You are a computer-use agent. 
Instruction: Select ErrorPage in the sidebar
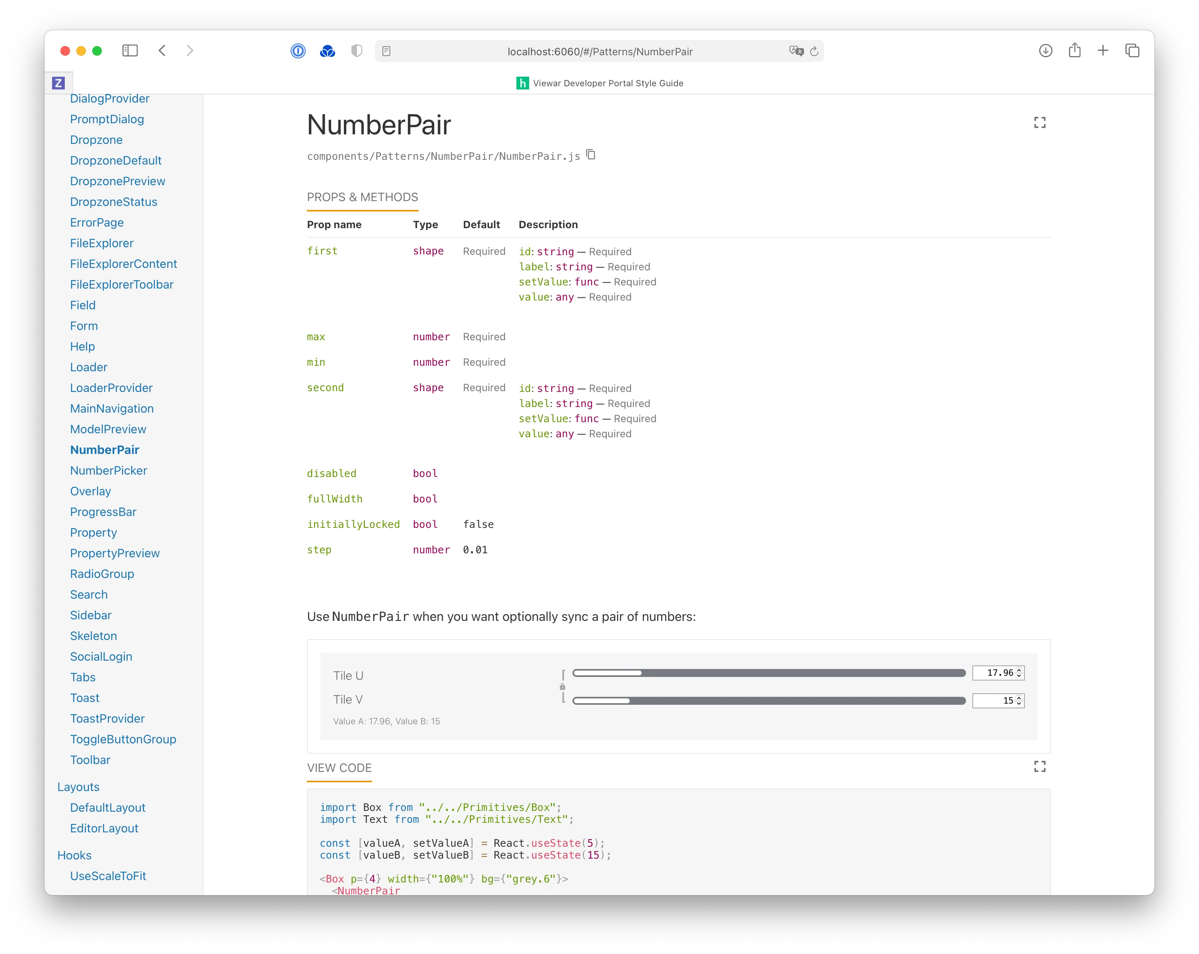97,222
